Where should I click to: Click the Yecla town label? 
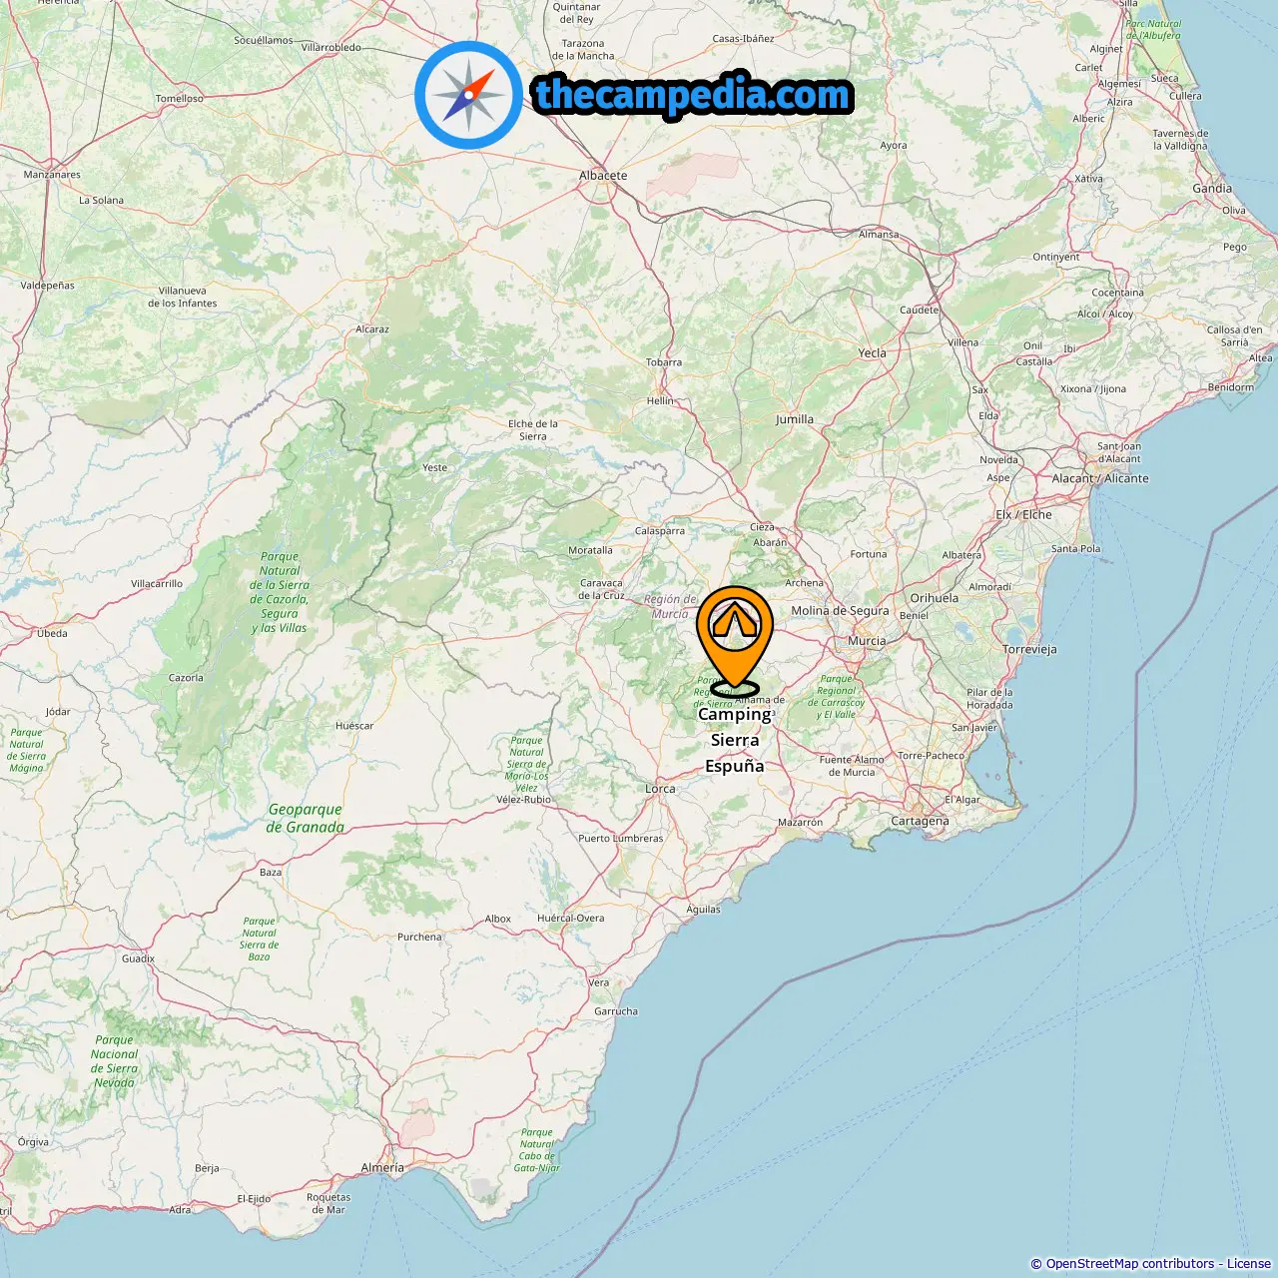873,353
